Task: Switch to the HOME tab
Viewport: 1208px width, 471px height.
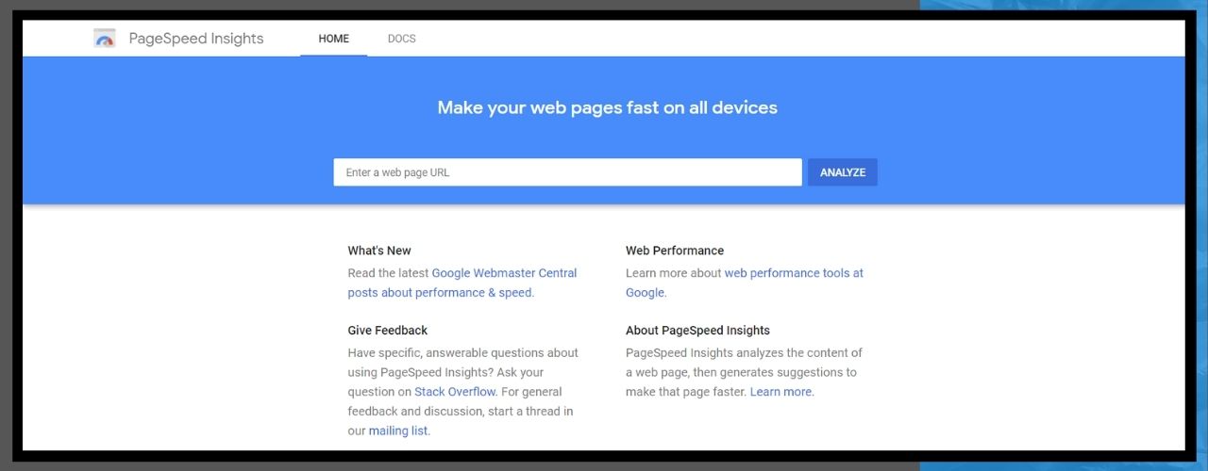Action: pos(334,39)
